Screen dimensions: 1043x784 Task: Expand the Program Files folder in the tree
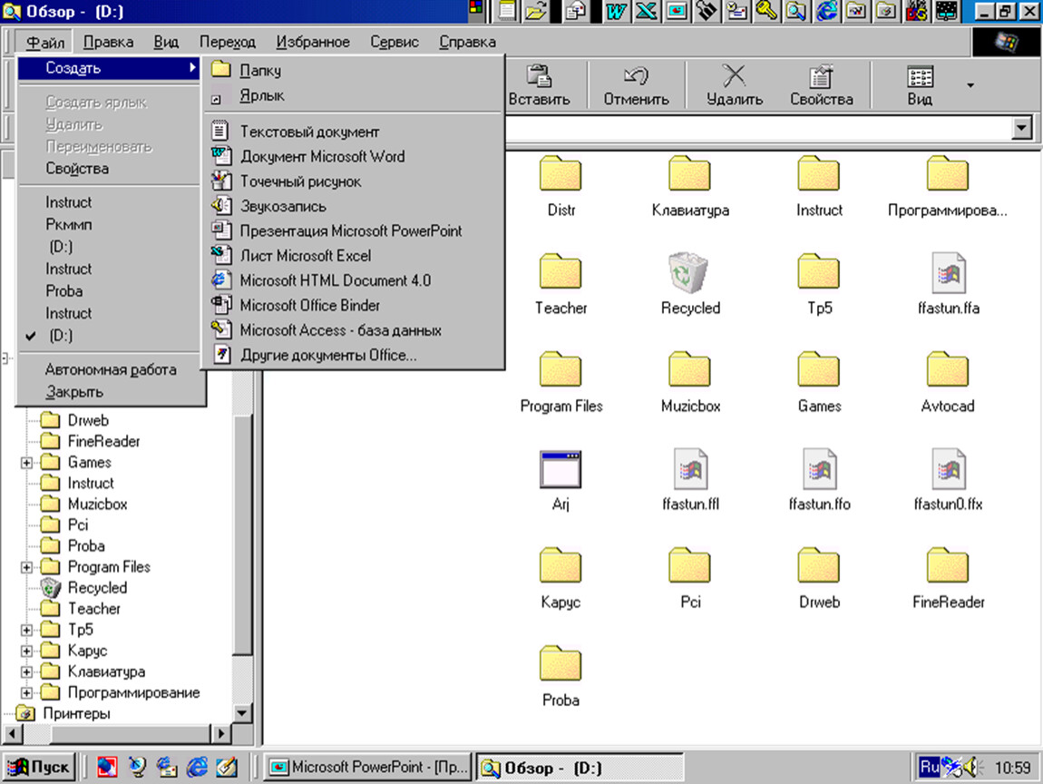point(26,567)
